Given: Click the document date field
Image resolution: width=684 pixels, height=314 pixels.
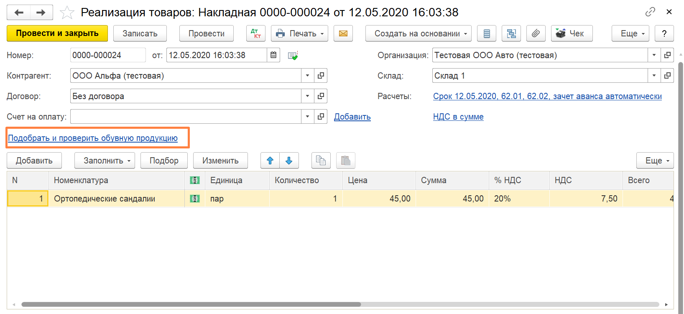Looking at the screenshot, I should (217, 55).
